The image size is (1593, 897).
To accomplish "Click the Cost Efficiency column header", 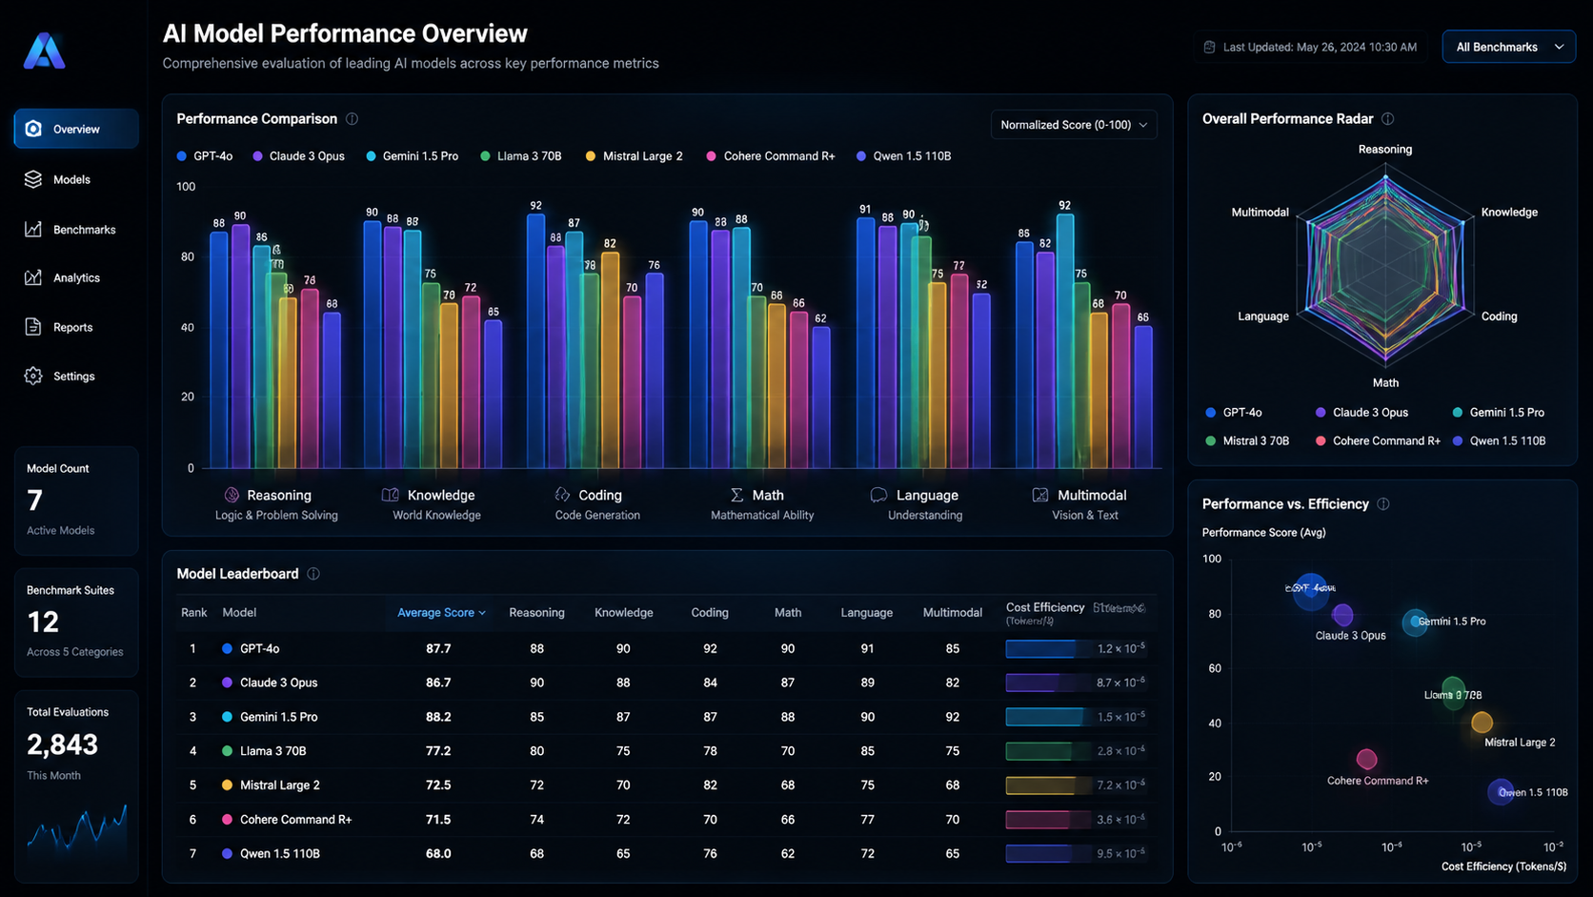I will tap(1045, 607).
